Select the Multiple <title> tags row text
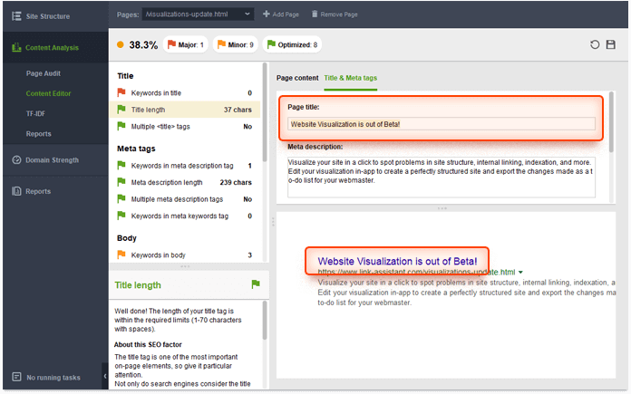 pyautogui.click(x=160, y=127)
